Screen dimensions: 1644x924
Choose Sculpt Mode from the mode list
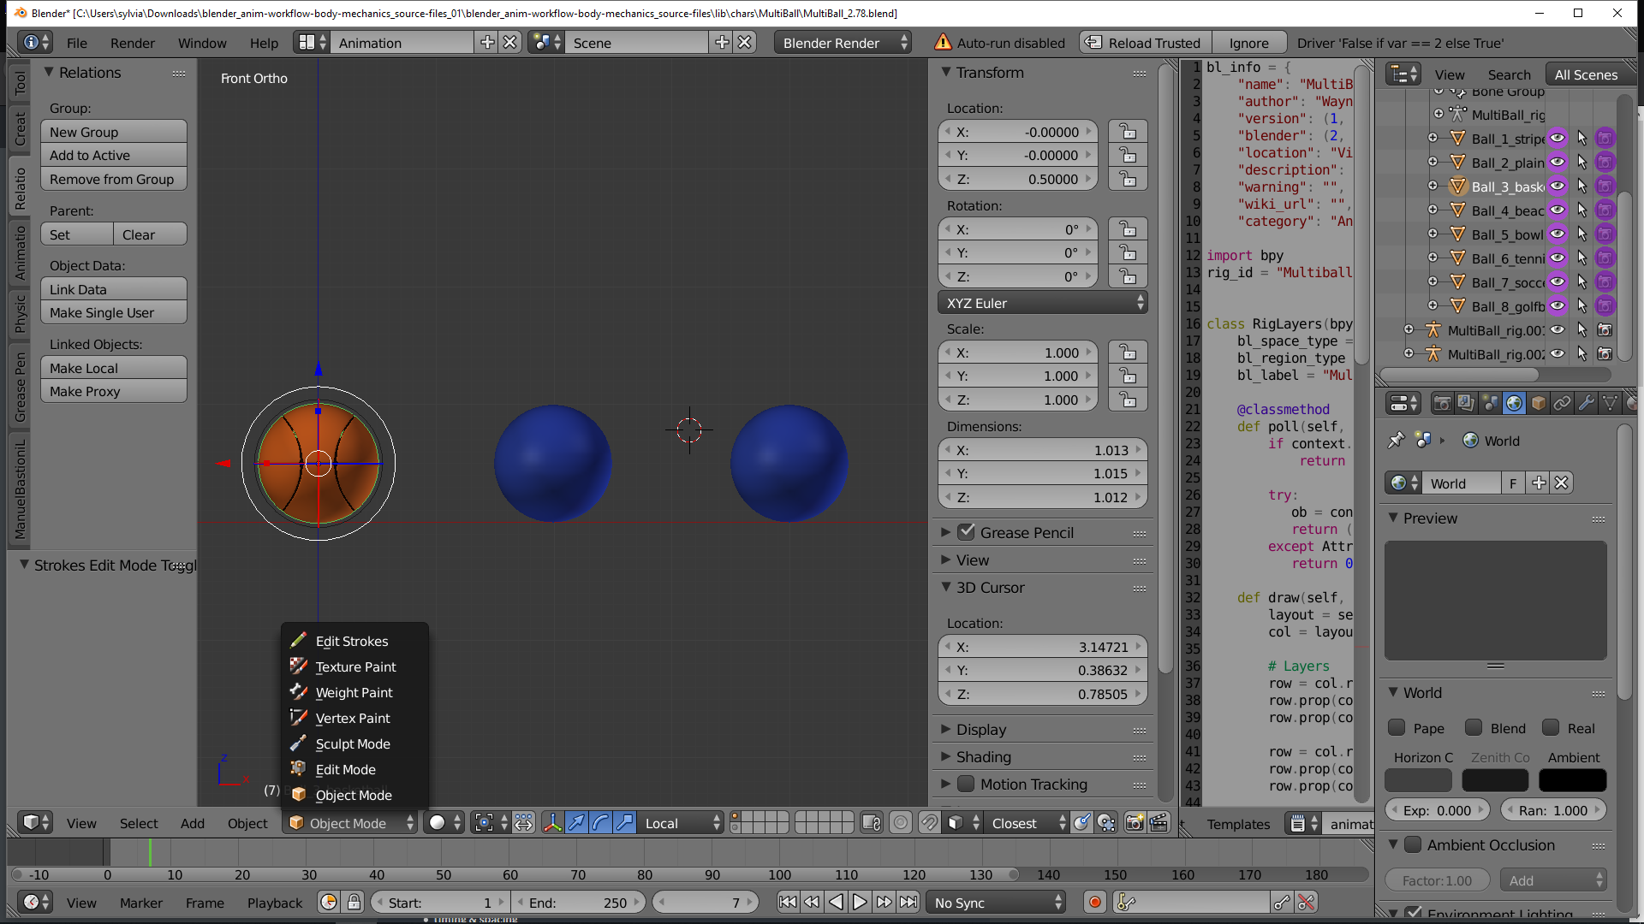click(352, 744)
